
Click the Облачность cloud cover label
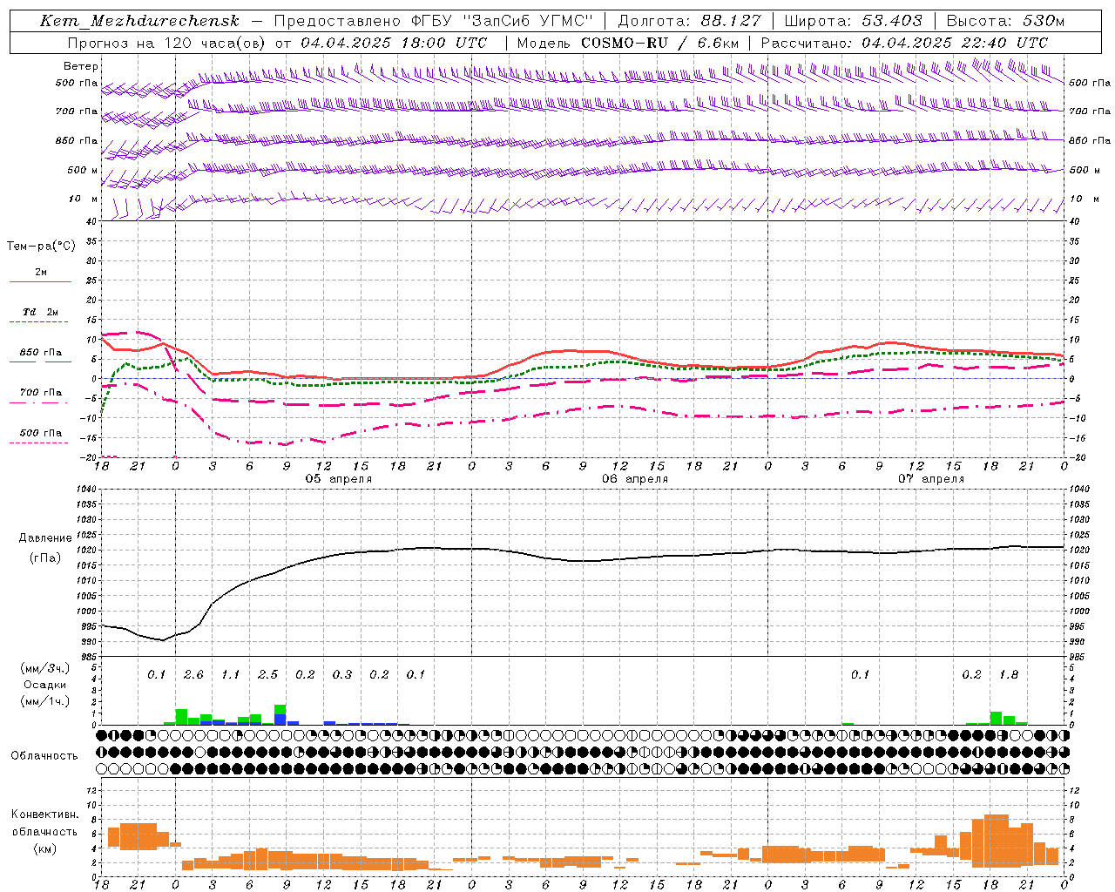(x=44, y=755)
